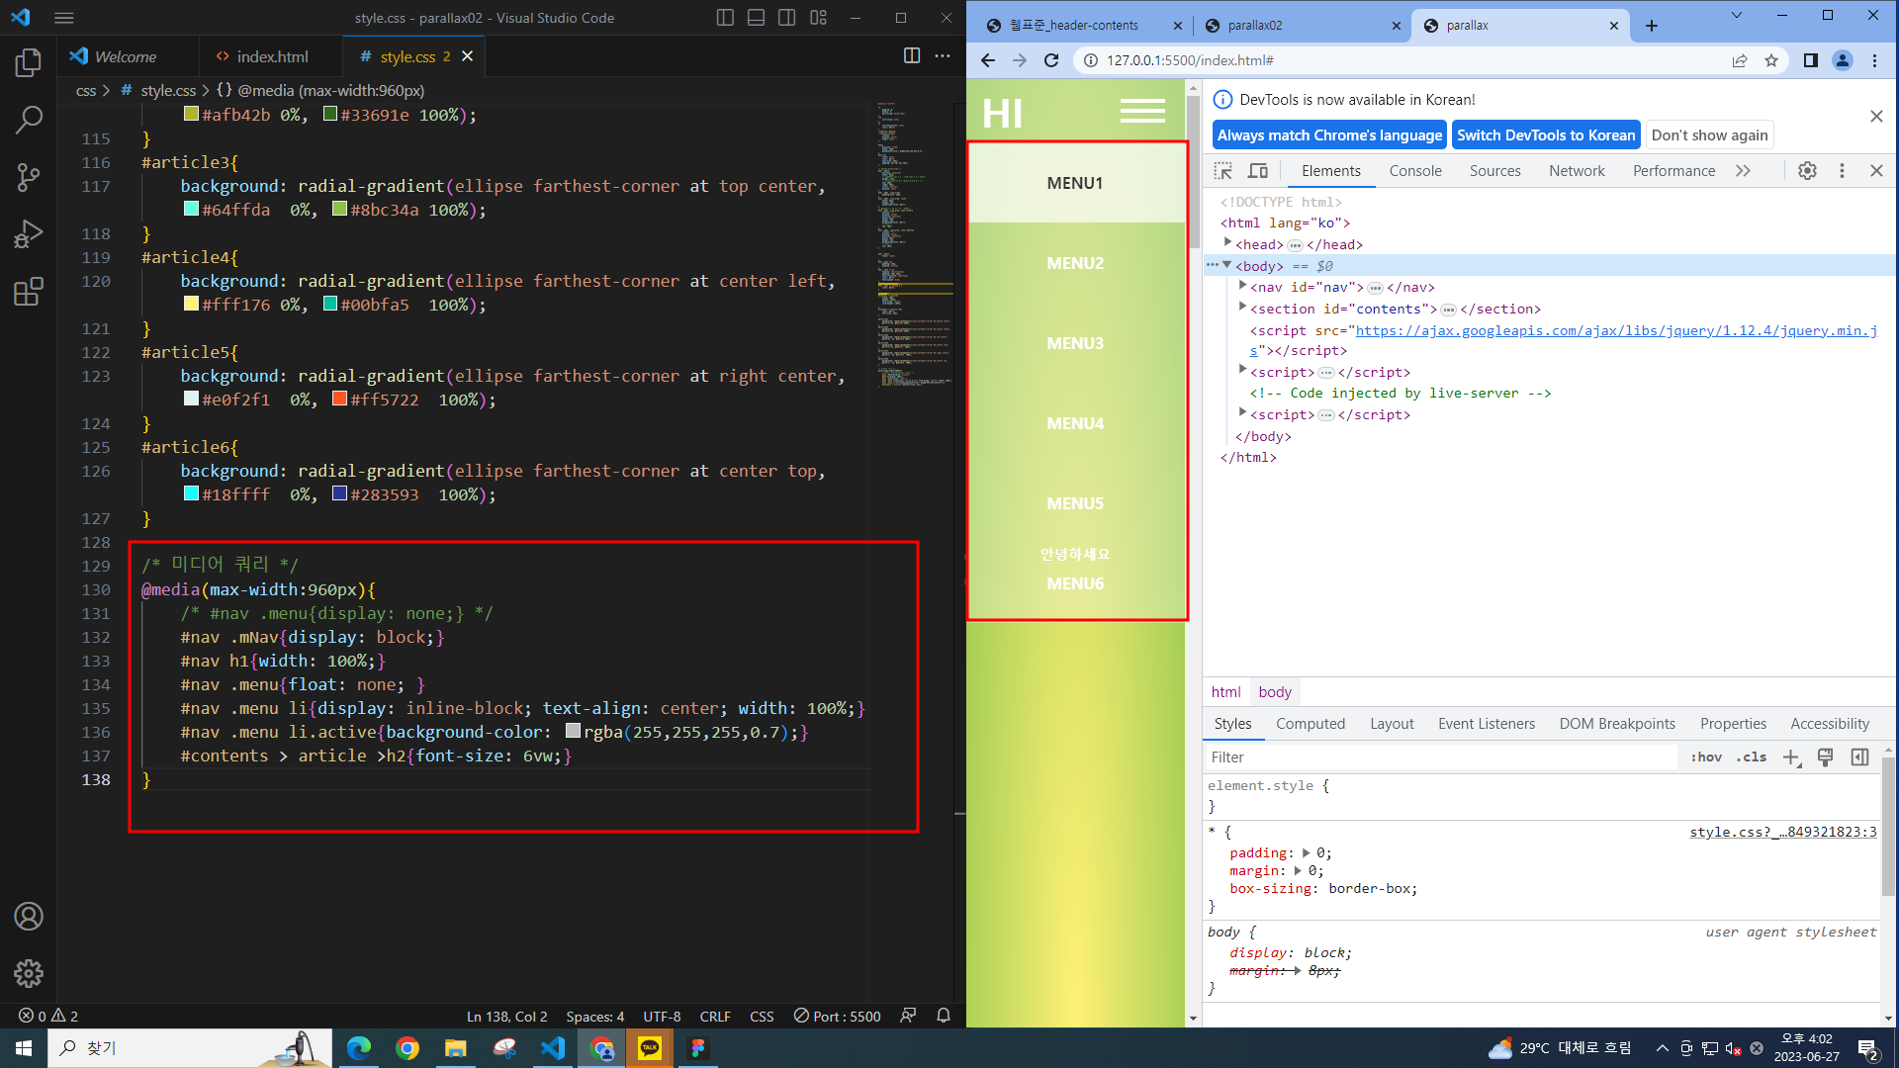Viewport: 1899px width, 1068px height.
Task: Open the Extensions view
Action: tap(28, 292)
